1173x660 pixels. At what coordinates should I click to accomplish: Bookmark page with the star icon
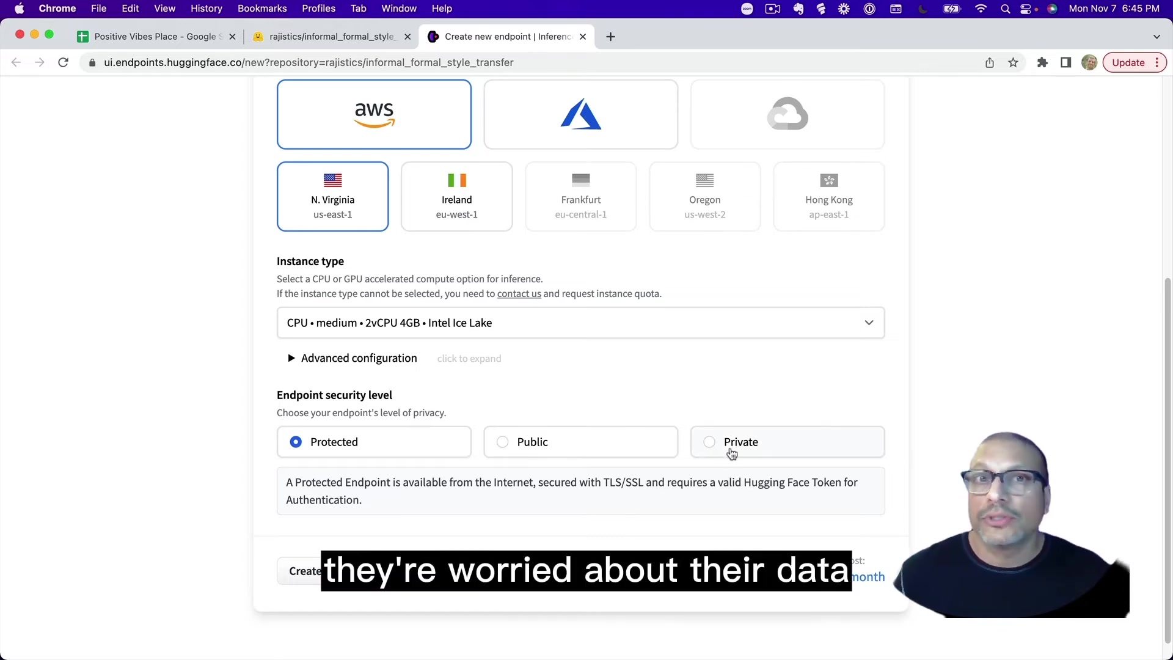pos(1013,62)
